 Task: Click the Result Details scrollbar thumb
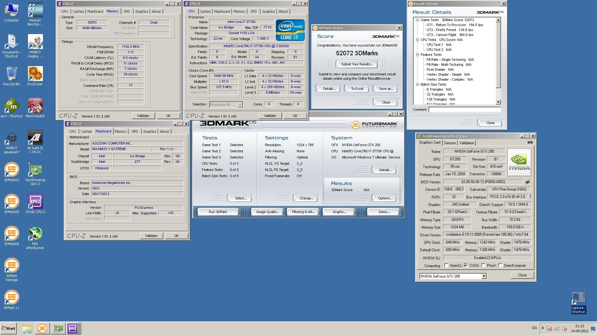click(x=498, y=55)
